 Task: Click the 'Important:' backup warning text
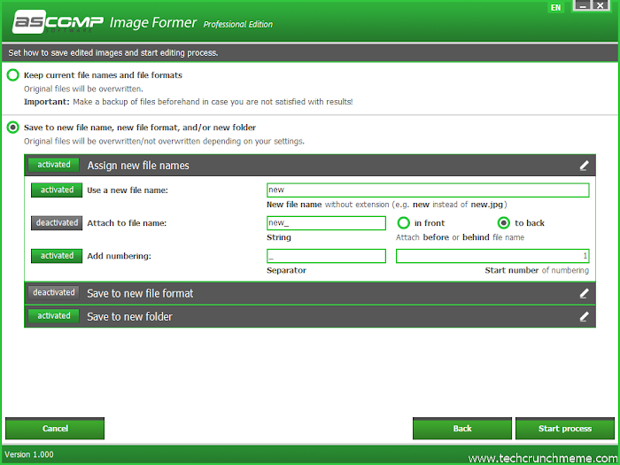(x=188, y=102)
